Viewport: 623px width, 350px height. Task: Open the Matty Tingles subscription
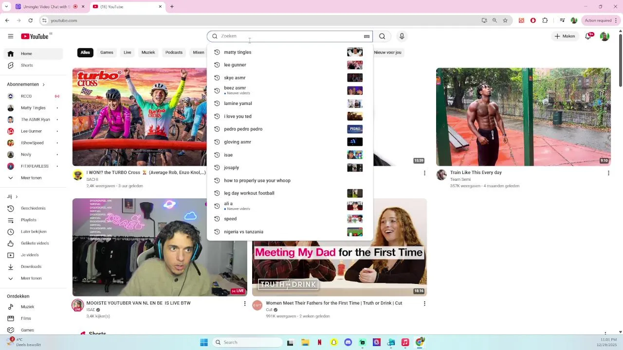pos(33,108)
